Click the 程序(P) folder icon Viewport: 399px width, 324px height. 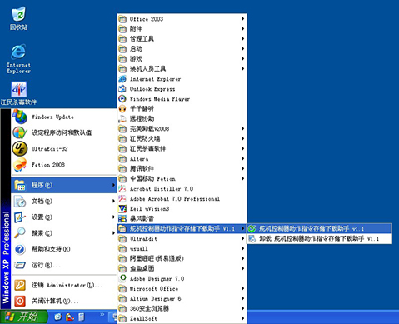[20, 185]
